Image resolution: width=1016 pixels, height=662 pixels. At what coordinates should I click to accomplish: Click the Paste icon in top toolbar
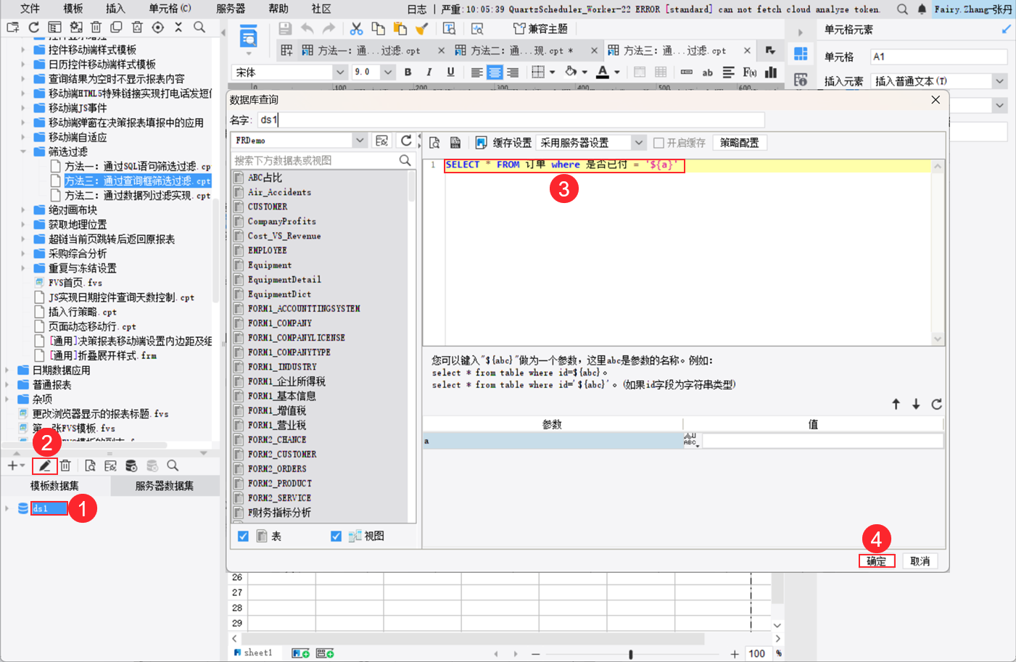[400, 28]
